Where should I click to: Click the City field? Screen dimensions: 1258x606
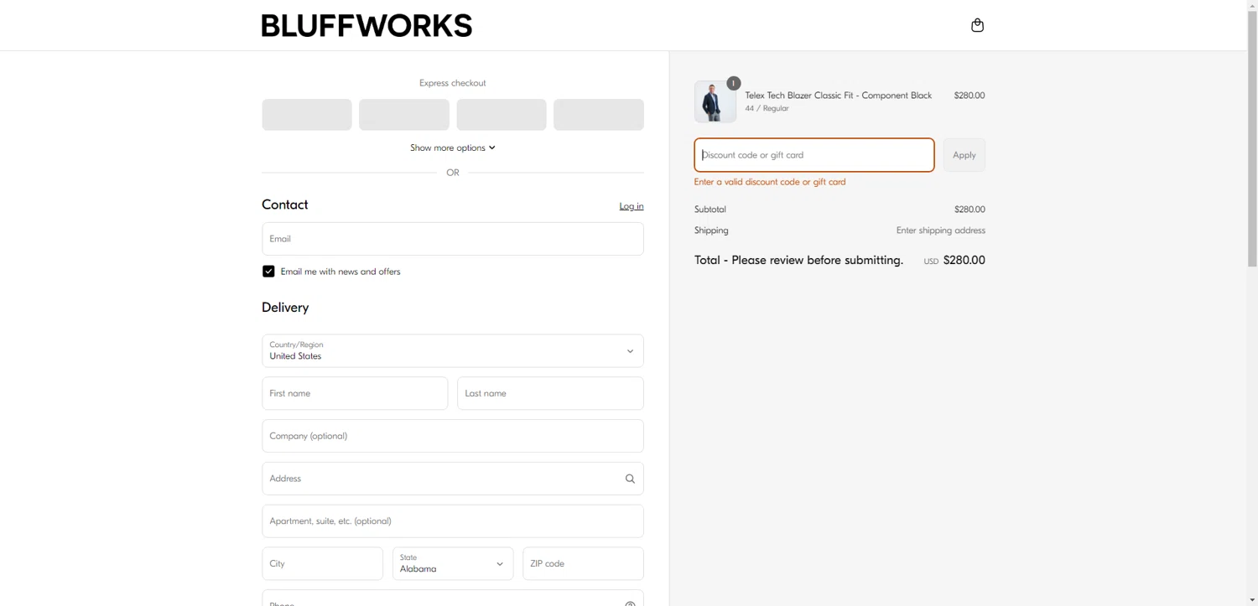[x=322, y=563]
